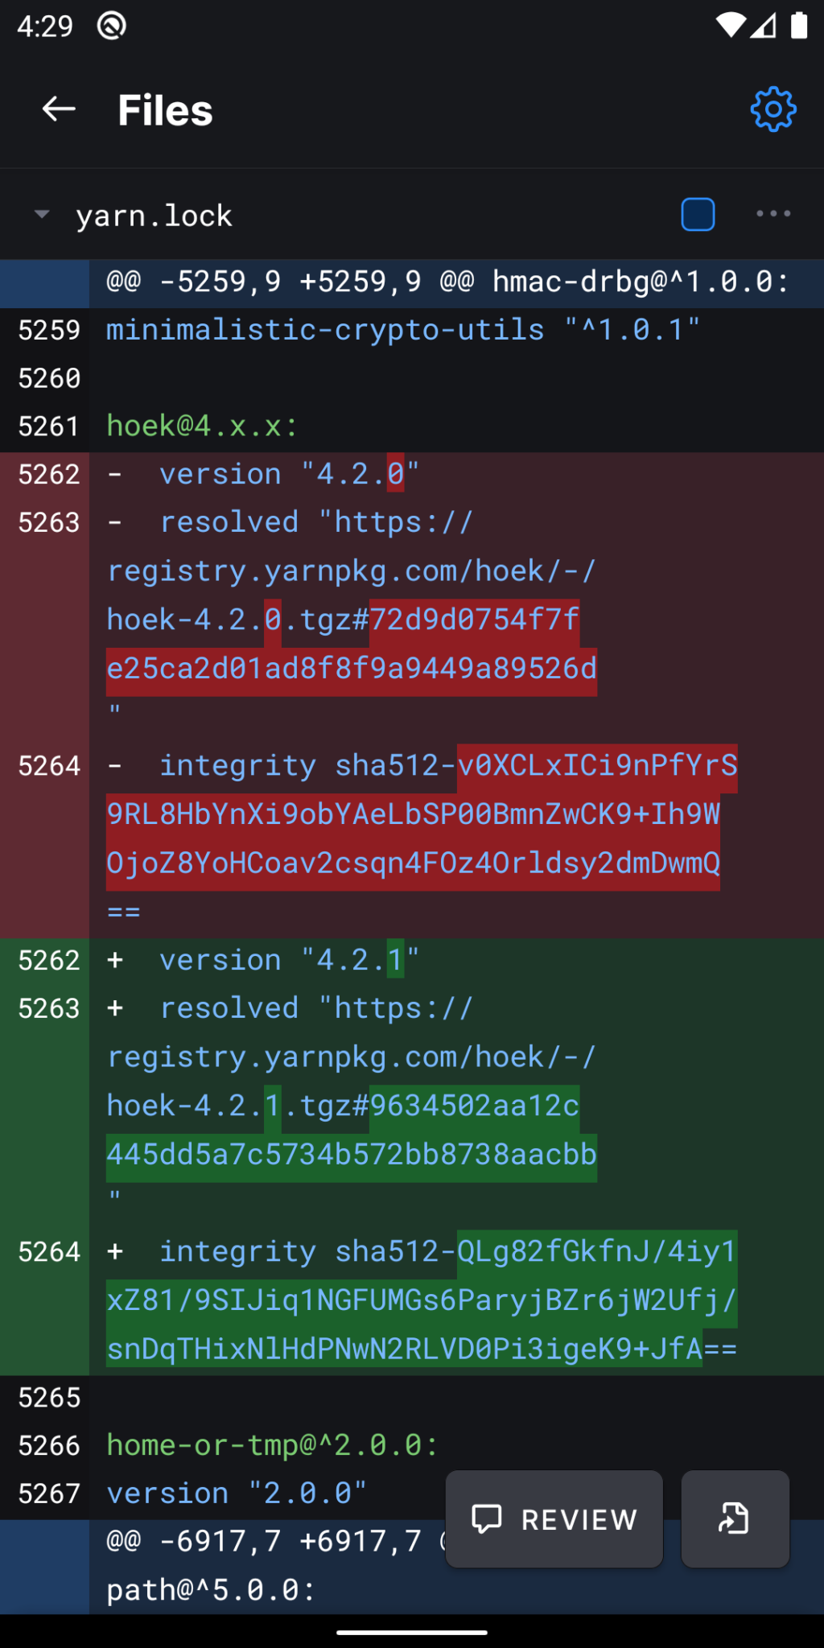This screenshot has height=1648, width=824.
Task: Tap the REVIEW button
Action: (x=554, y=1519)
